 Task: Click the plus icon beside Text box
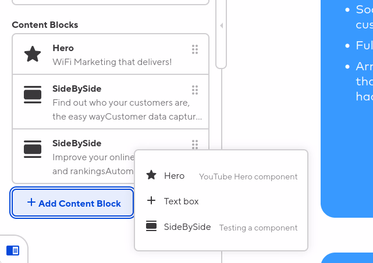click(151, 201)
